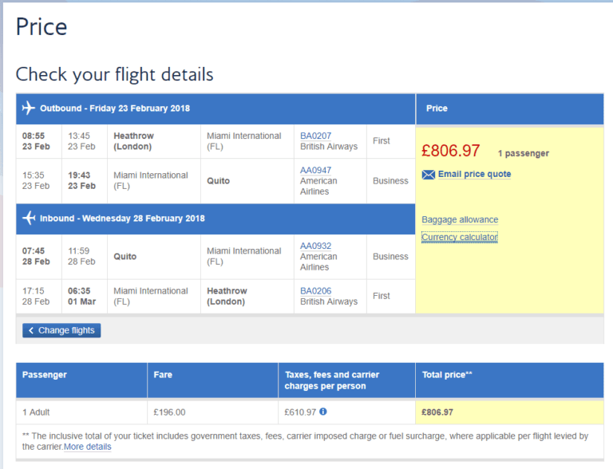Open the BA0207 flight link
613x469 pixels.
tap(315, 136)
